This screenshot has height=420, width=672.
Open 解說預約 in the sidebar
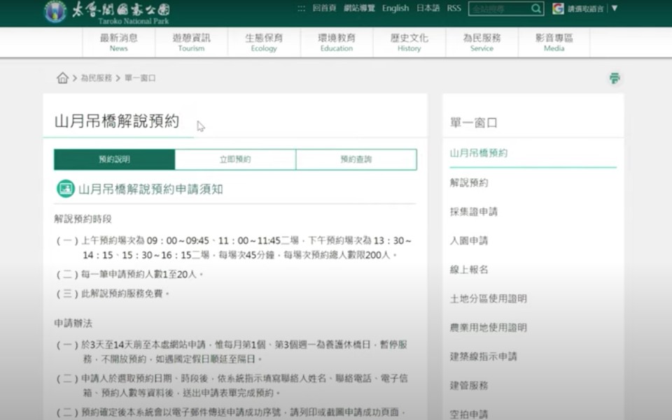click(x=469, y=182)
